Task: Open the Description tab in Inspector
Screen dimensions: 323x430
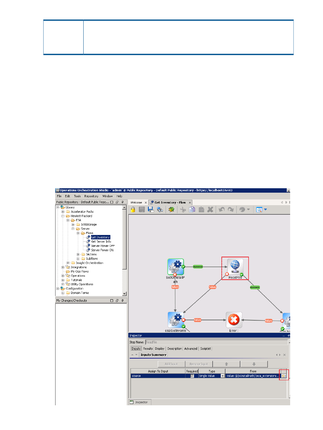Action: point(174,349)
